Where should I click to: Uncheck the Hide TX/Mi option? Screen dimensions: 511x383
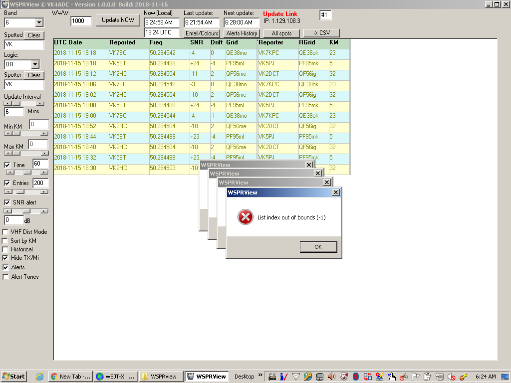[x=6, y=258]
